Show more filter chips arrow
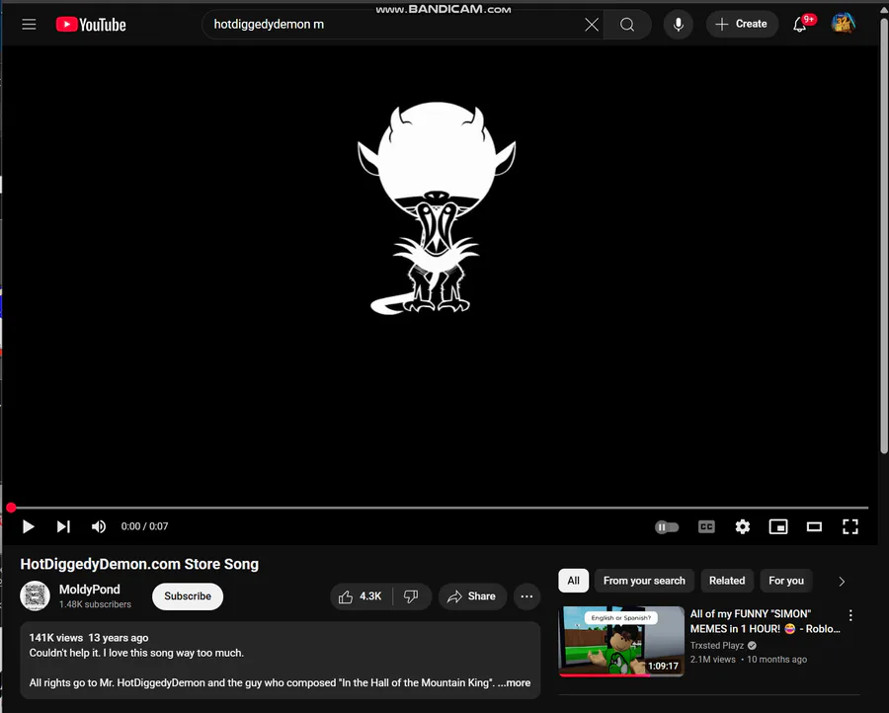Viewport: 889px width, 713px height. (x=842, y=582)
